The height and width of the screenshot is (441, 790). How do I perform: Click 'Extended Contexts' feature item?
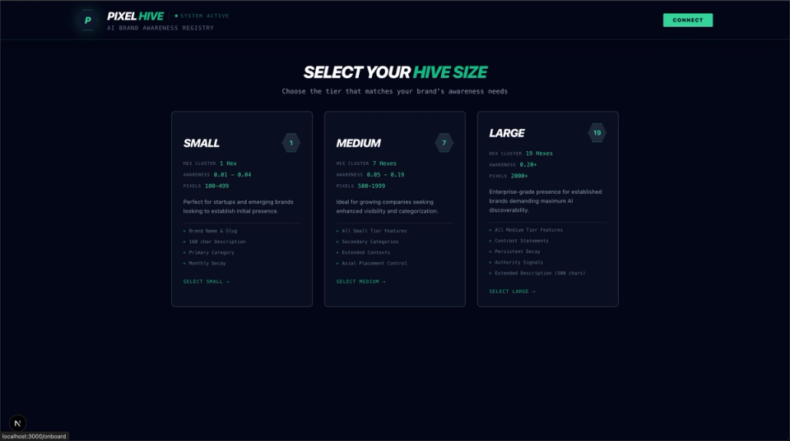365,252
